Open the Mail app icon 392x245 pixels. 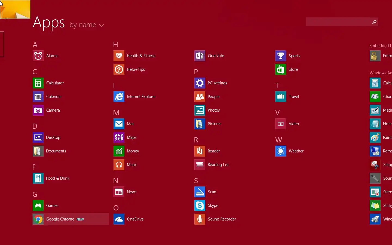[119, 124]
